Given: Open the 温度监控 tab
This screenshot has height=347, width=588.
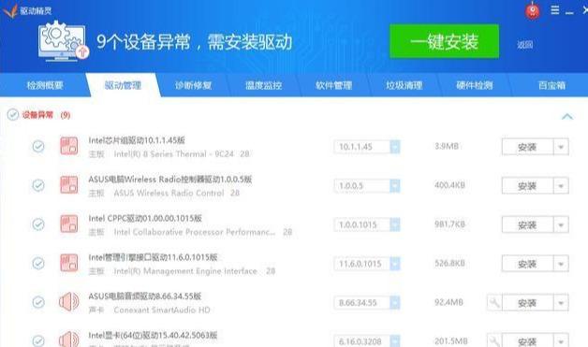Looking at the screenshot, I should coord(264,85).
